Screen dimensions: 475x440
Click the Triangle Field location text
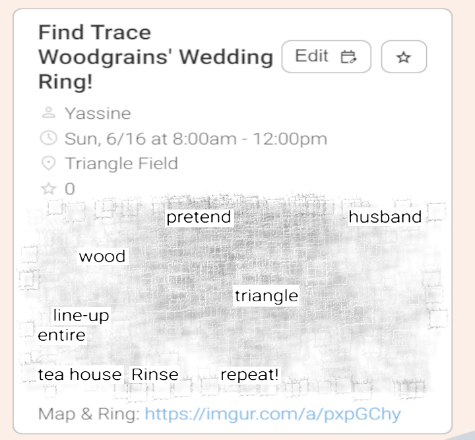tap(121, 163)
